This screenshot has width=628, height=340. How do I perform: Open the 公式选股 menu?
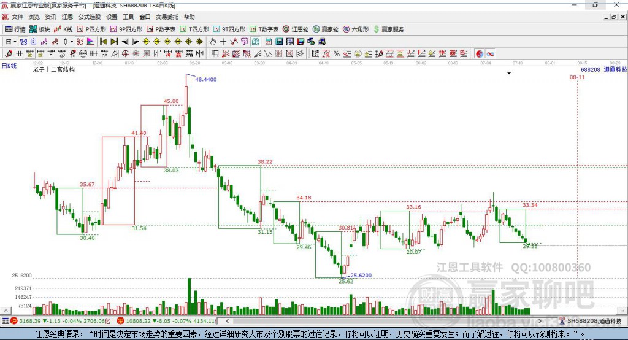point(90,17)
